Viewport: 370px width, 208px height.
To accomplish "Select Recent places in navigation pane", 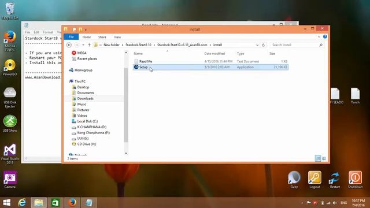I will [87, 59].
